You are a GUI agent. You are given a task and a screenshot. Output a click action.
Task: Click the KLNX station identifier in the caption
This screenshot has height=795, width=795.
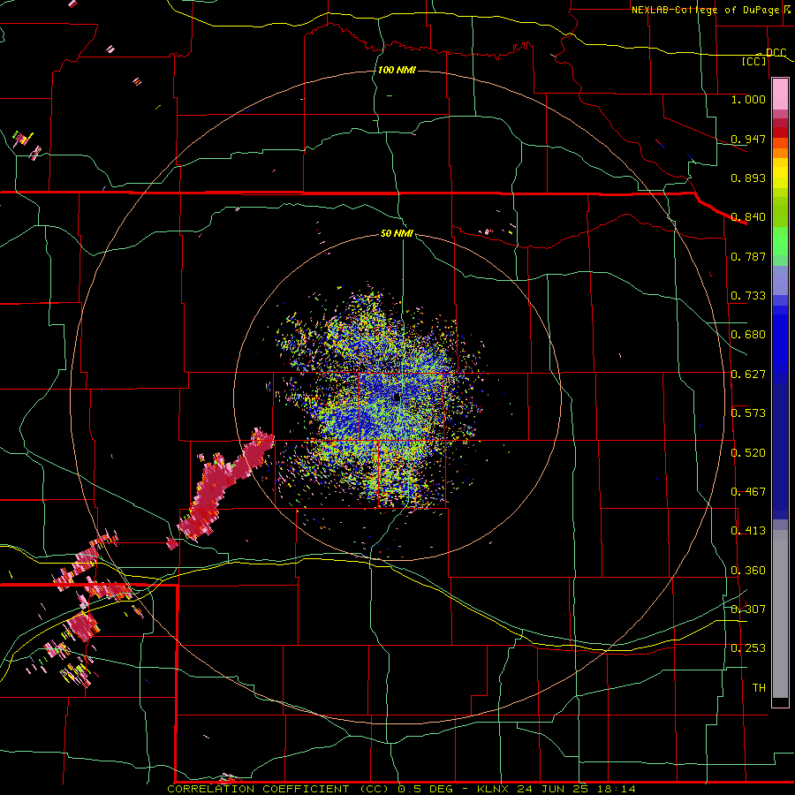[495, 789]
